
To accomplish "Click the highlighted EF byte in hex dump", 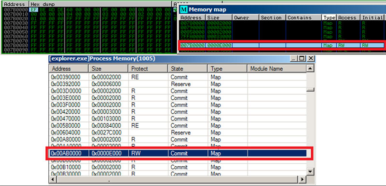I will (x=33, y=10).
